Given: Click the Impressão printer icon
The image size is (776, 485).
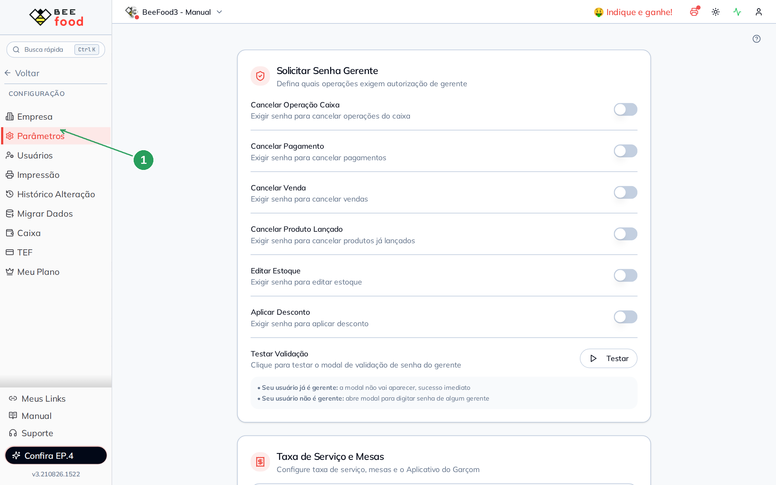Looking at the screenshot, I should [x=10, y=175].
